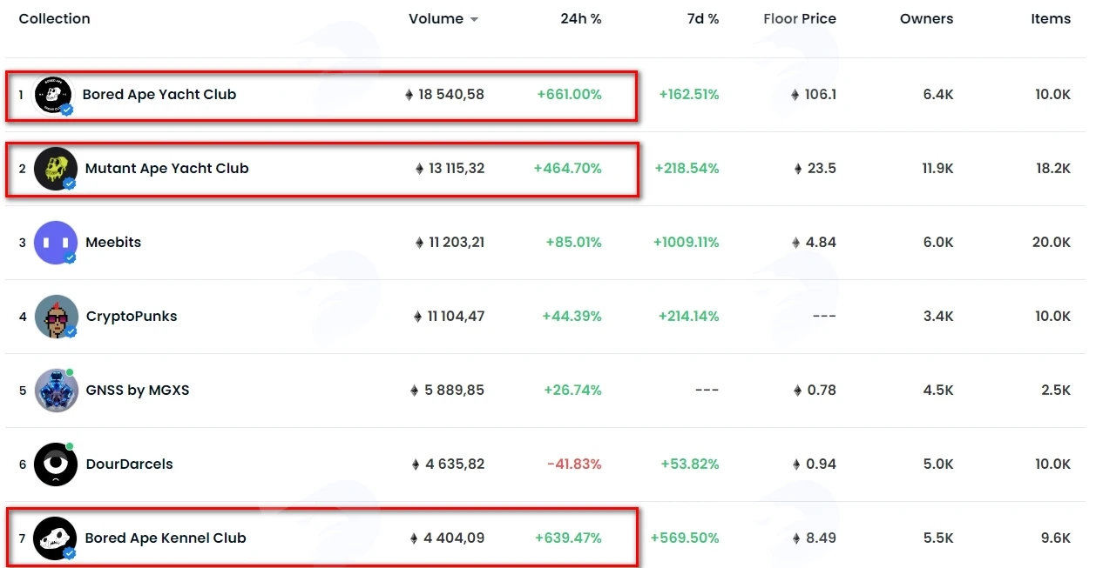
Task: Click the Meebits collection avatar
Action: (55, 243)
